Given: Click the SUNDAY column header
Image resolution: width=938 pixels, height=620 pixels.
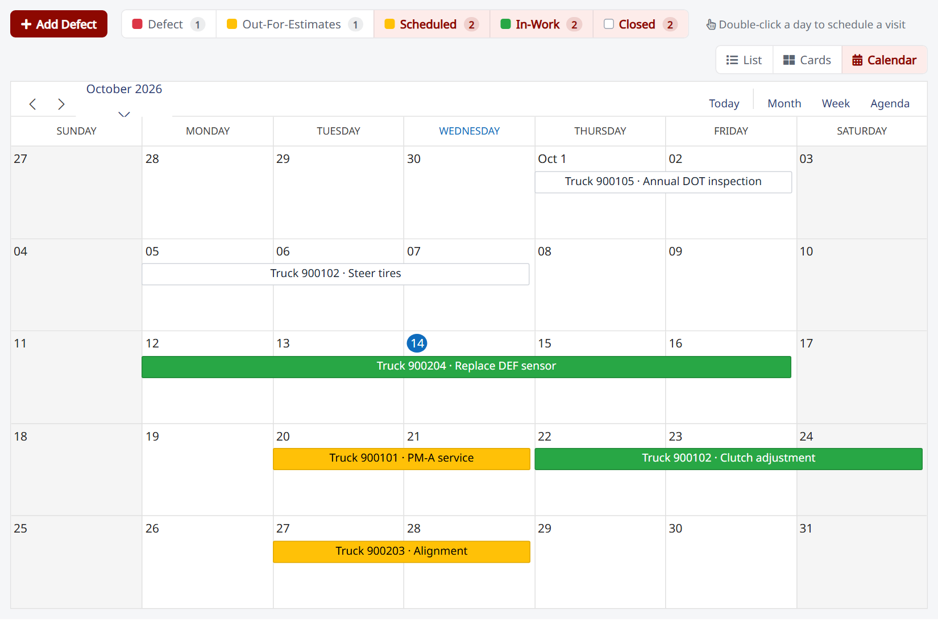Looking at the screenshot, I should coord(77,131).
